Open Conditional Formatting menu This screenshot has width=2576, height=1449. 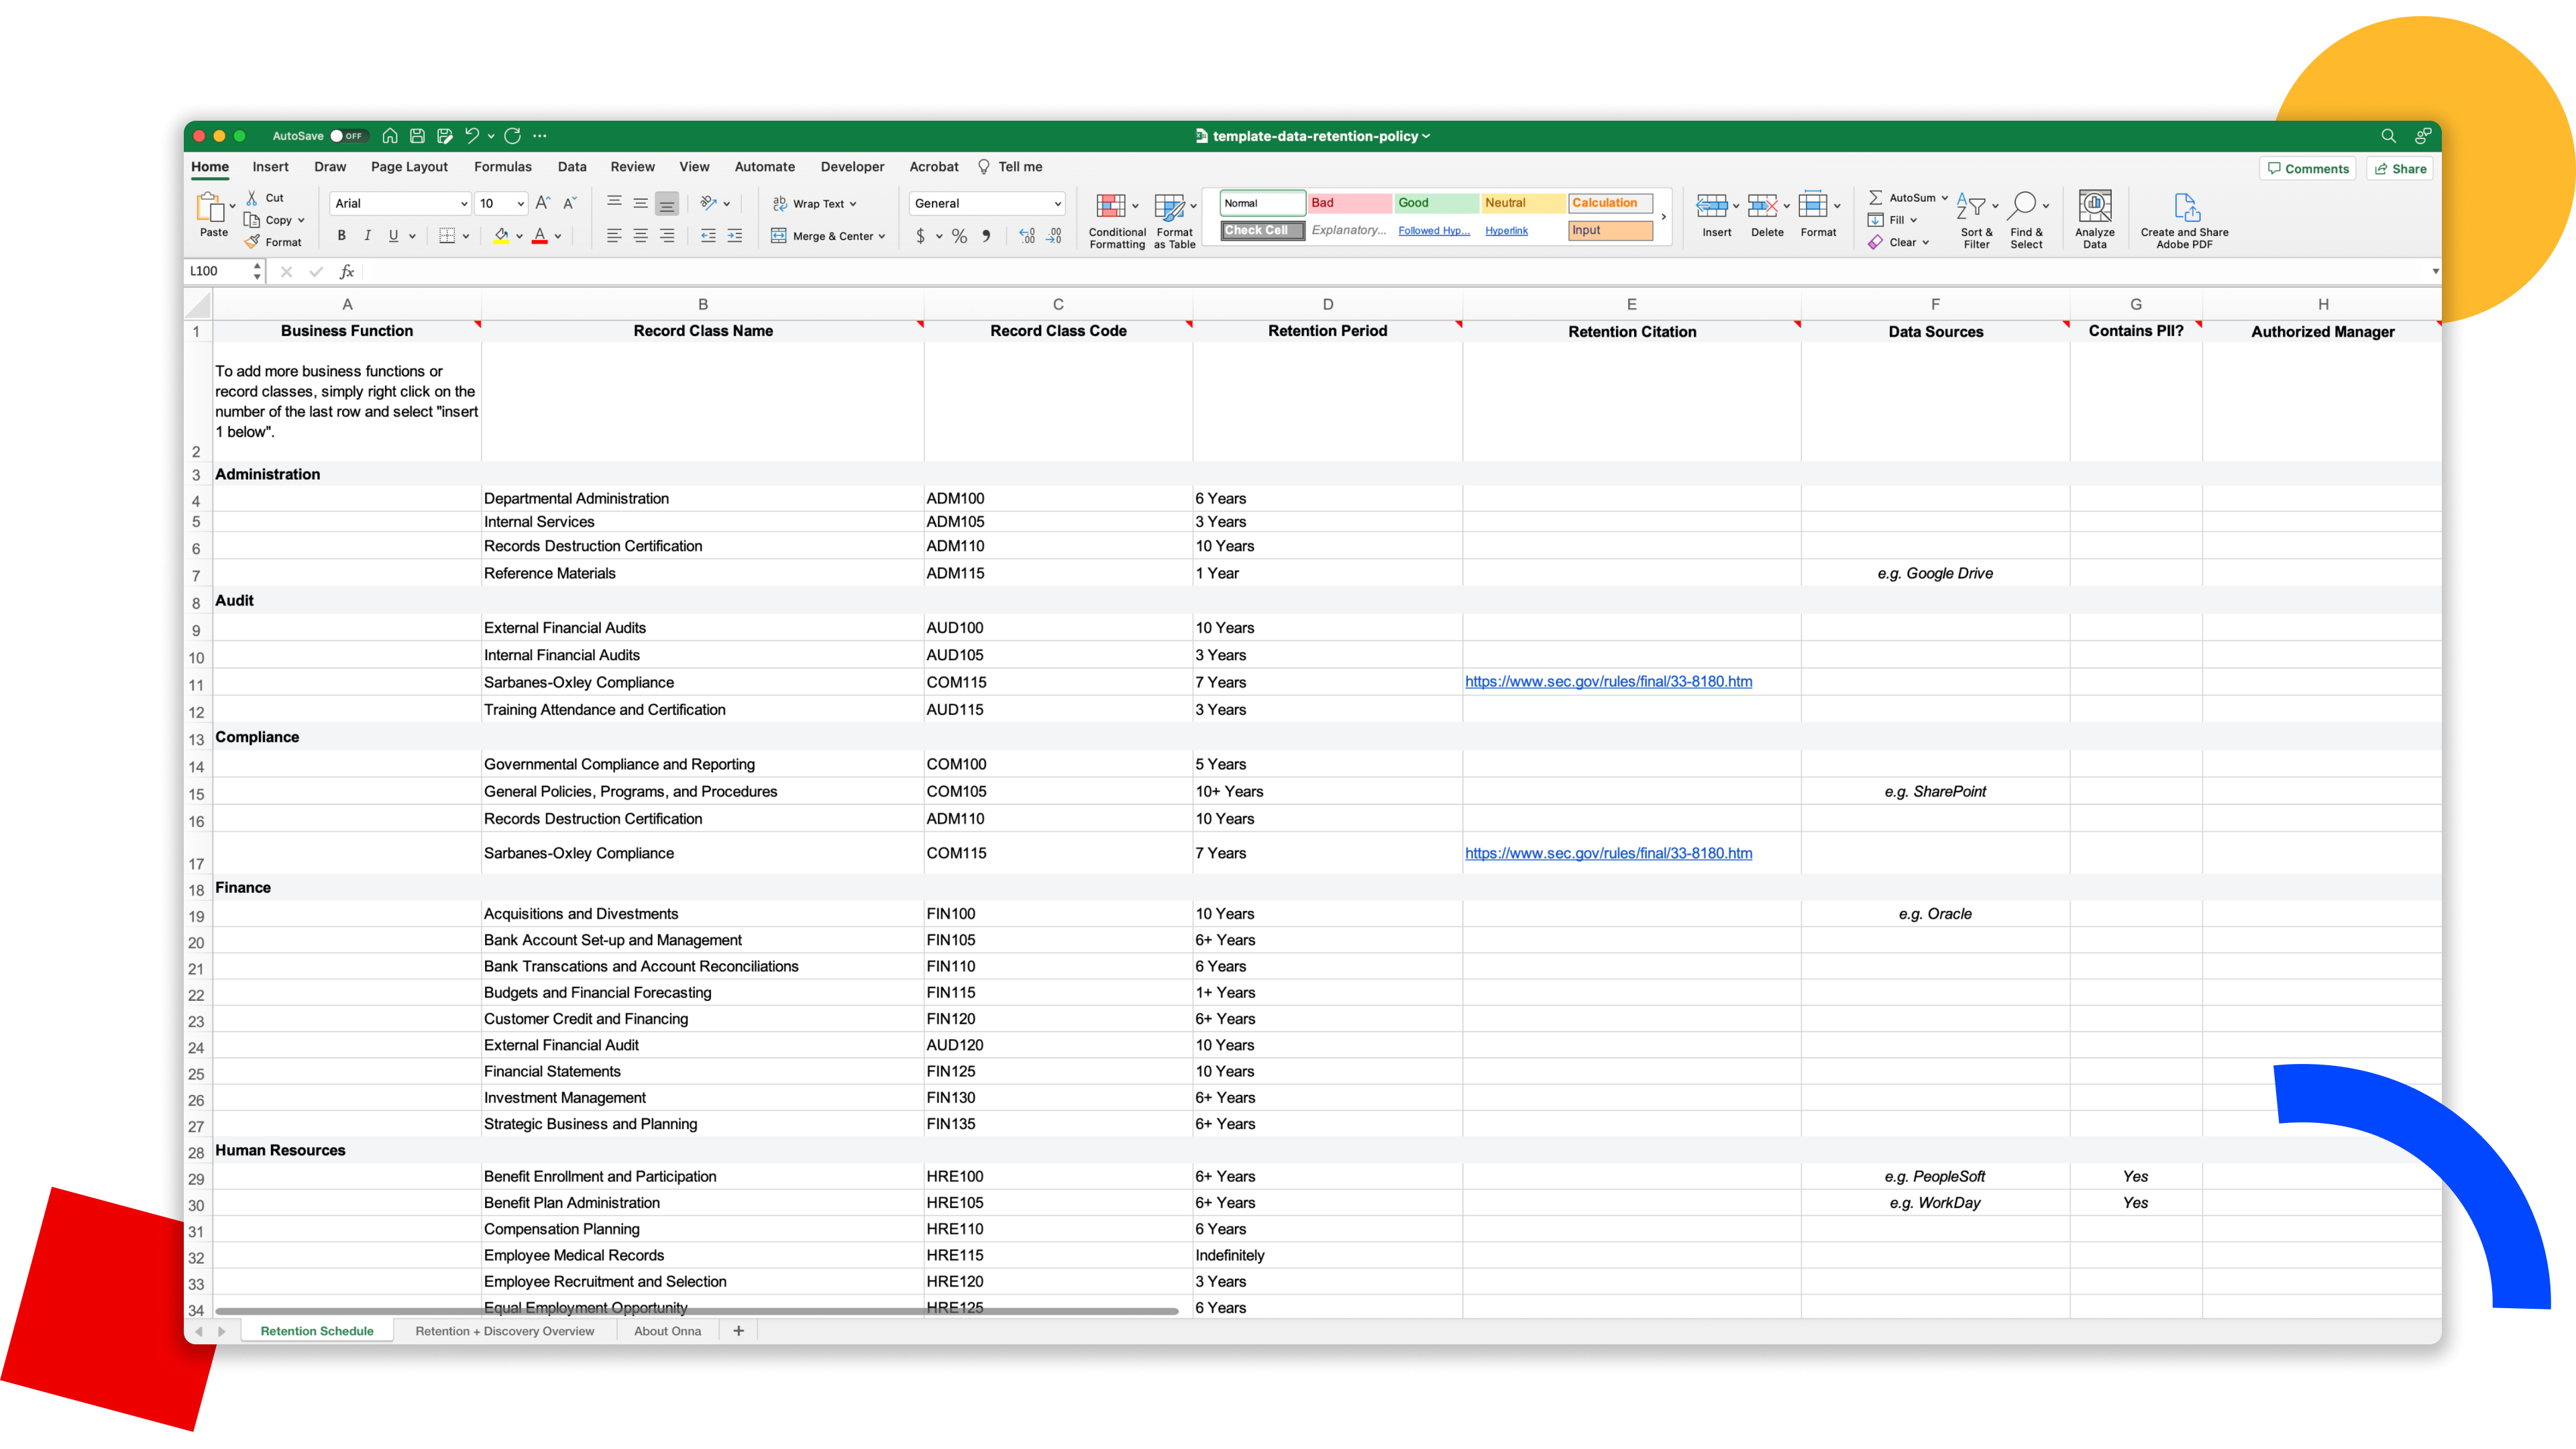pyautogui.click(x=1117, y=220)
